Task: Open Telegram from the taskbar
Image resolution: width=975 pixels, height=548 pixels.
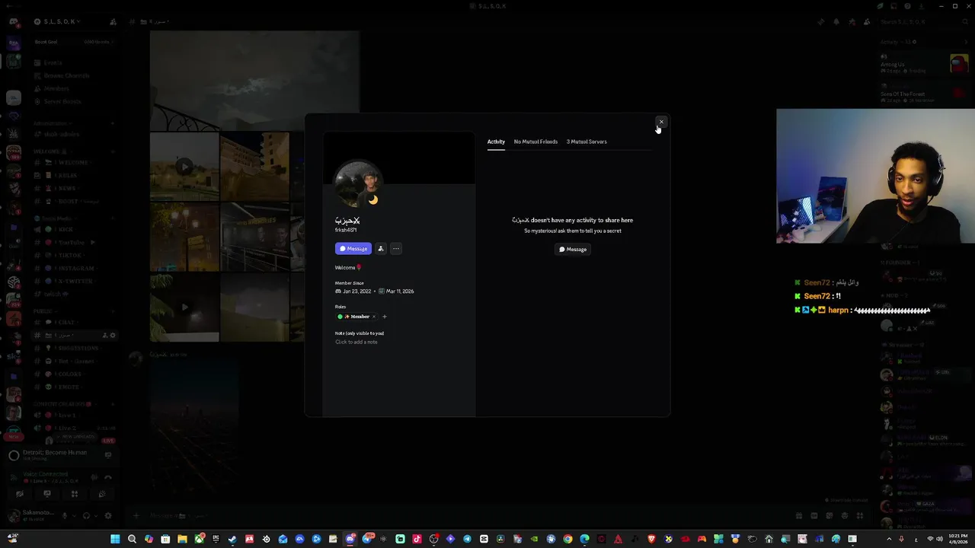Action: point(467,539)
